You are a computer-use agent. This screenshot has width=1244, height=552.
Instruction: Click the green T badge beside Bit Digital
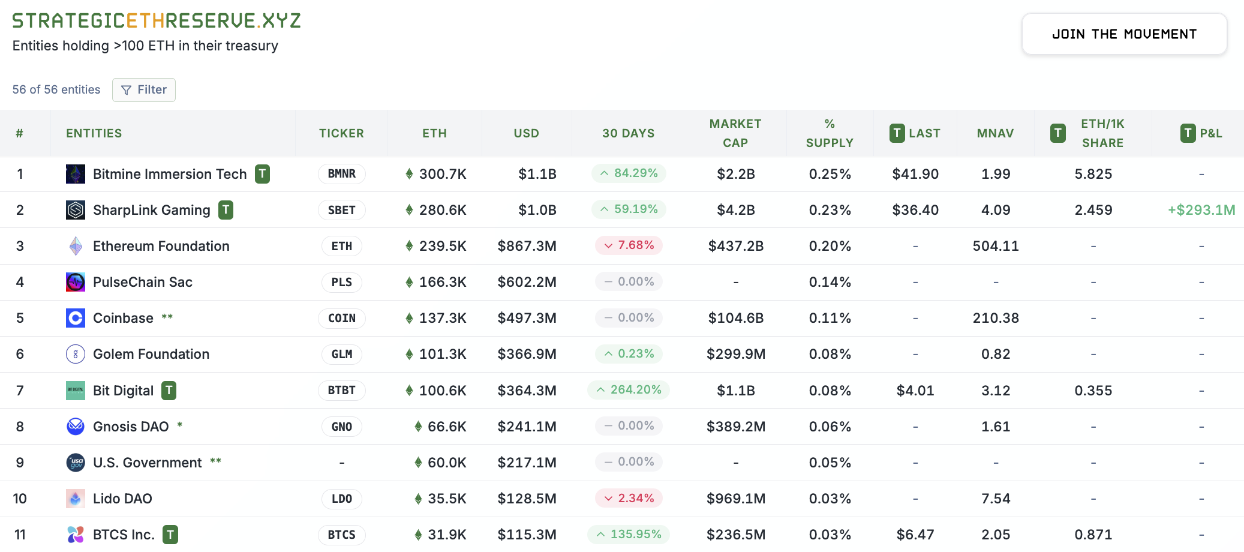tap(169, 391)
